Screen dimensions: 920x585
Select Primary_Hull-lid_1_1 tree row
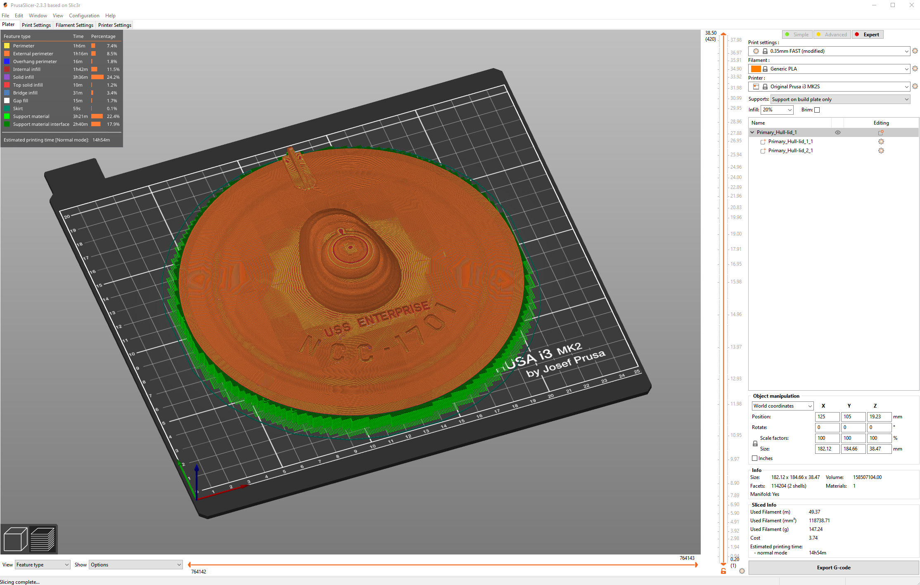point(834,142)
